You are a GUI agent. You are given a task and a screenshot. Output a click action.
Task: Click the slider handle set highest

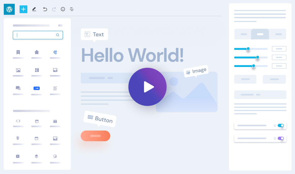tap(257, 57)
